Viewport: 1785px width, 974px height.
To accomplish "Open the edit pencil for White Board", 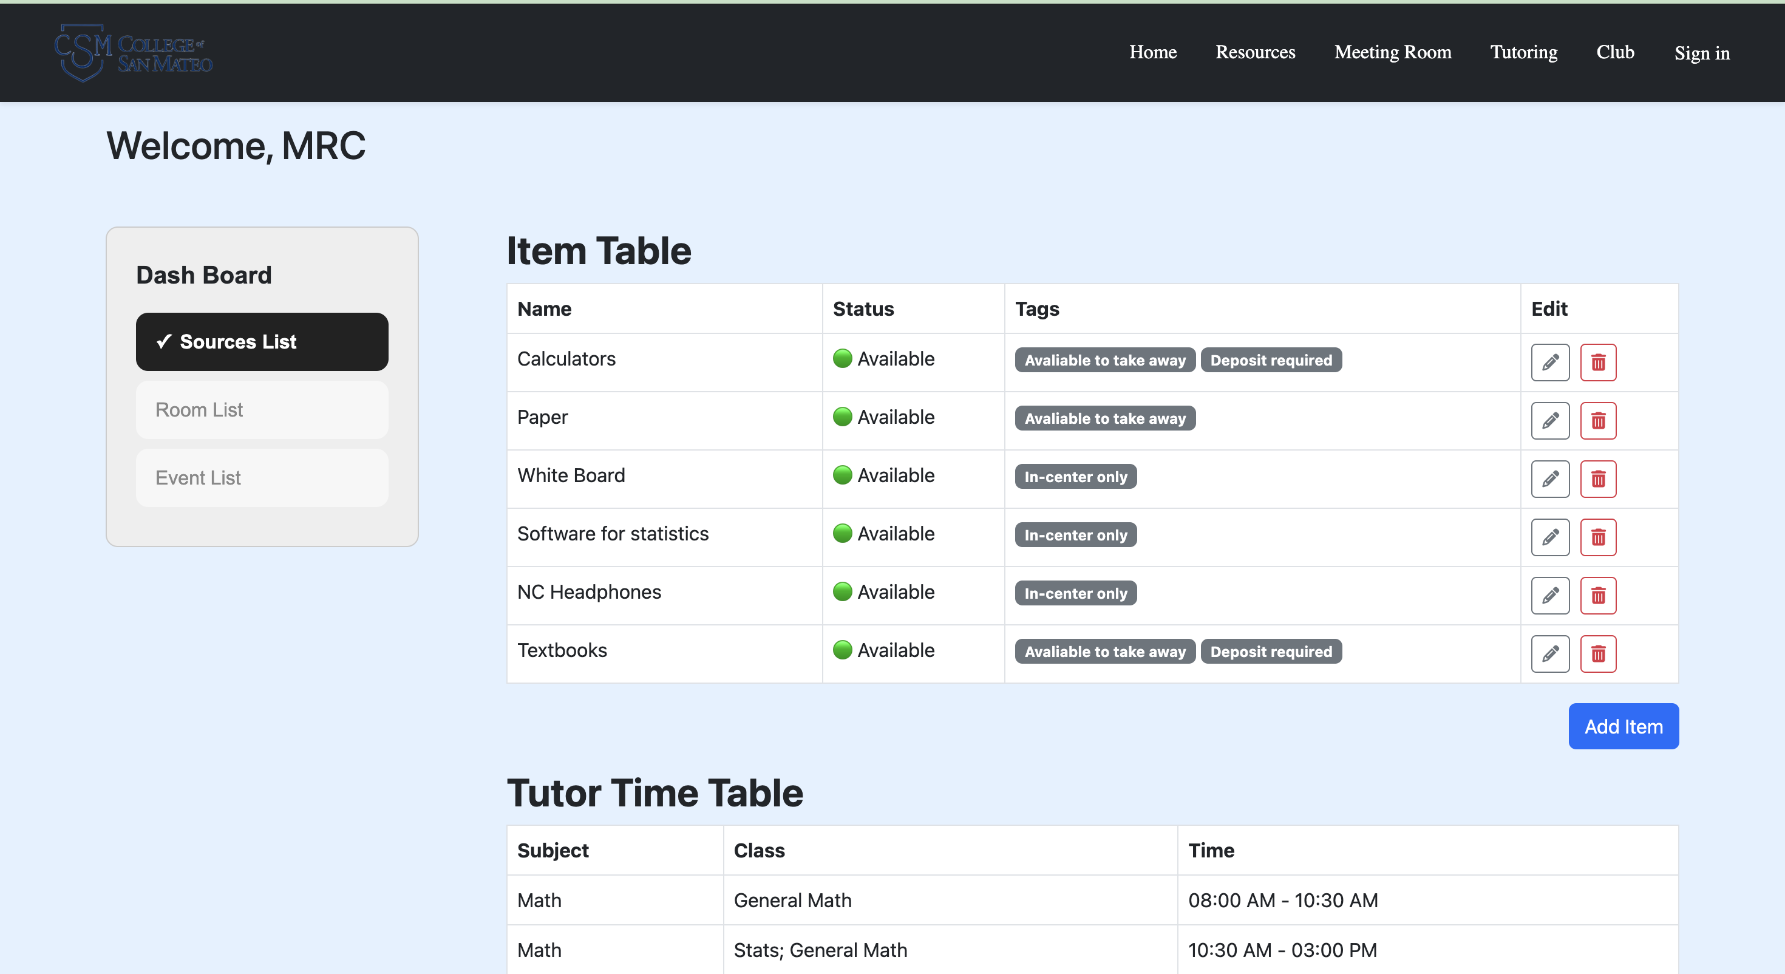I will tap(1550, 478).
